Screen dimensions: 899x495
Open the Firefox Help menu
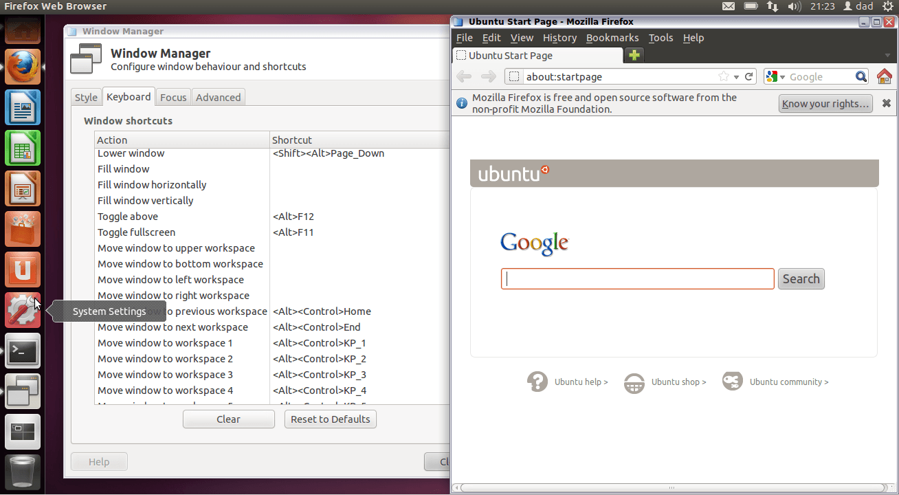693,38
